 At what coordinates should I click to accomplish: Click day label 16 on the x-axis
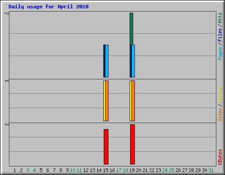[112, 170]
